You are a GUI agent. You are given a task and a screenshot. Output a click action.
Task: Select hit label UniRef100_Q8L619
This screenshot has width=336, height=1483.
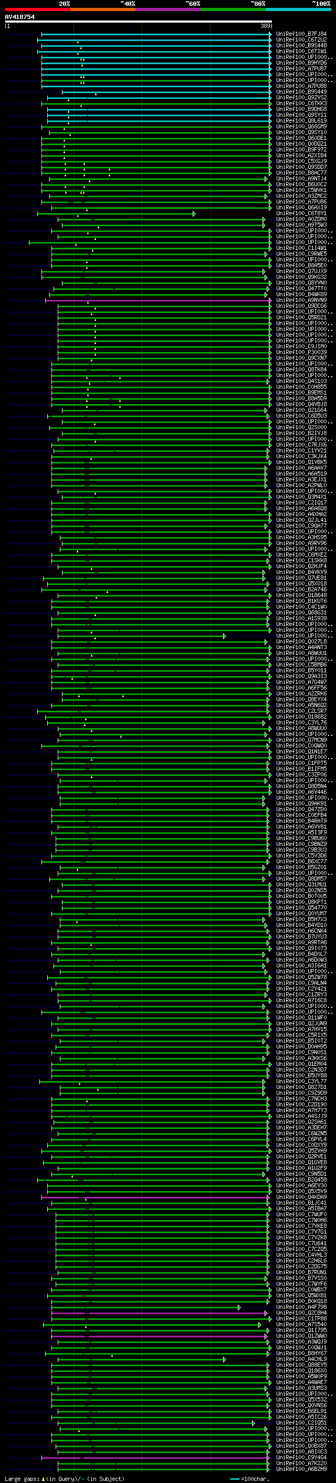pyautogui.click(x=301, y=121)
